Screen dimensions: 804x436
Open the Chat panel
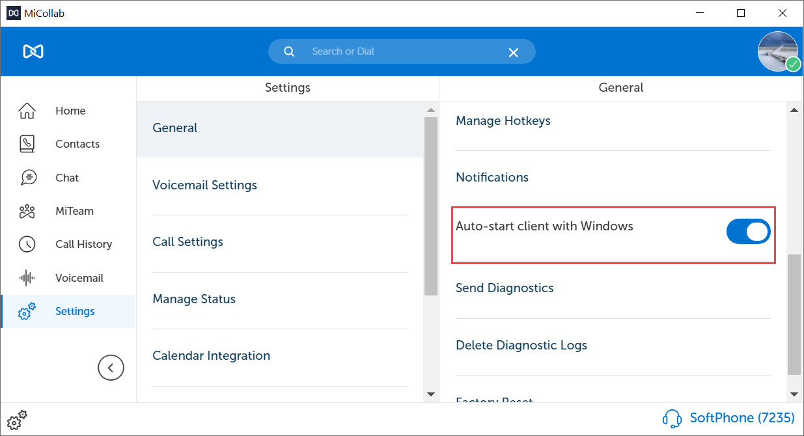[27, 177]
